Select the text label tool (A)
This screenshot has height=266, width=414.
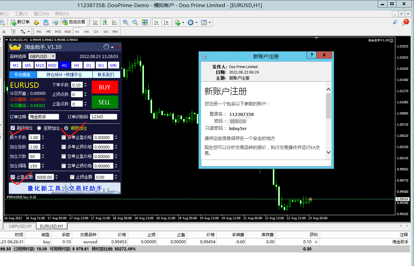tap(4, 32)
